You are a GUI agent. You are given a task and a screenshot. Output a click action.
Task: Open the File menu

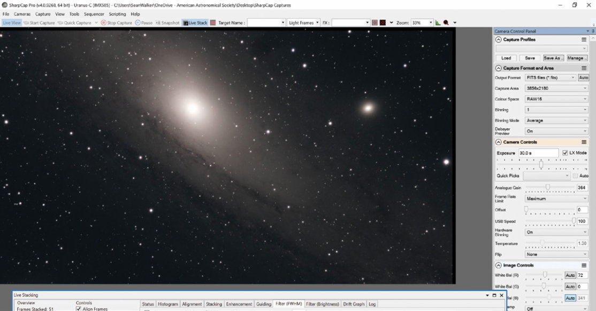pos(6,14)
